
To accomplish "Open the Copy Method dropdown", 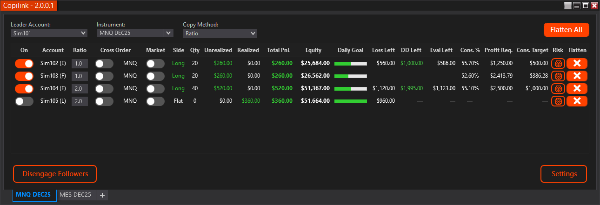I will click(x=220, y=33).
